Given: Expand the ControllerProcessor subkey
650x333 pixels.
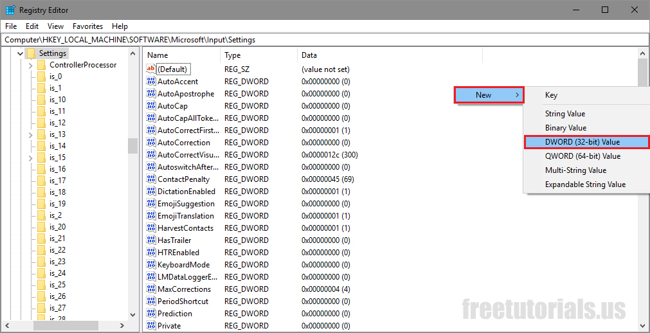Looking at the screenshot, I should (x=30, y=65).
